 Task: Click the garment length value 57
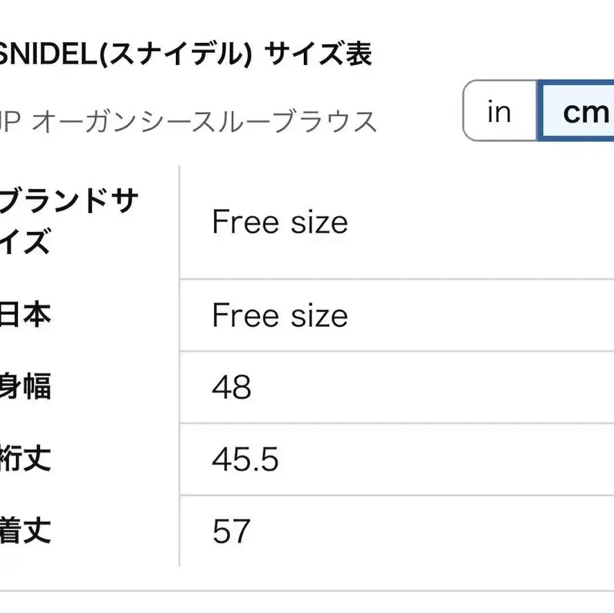tap(231, 531)
